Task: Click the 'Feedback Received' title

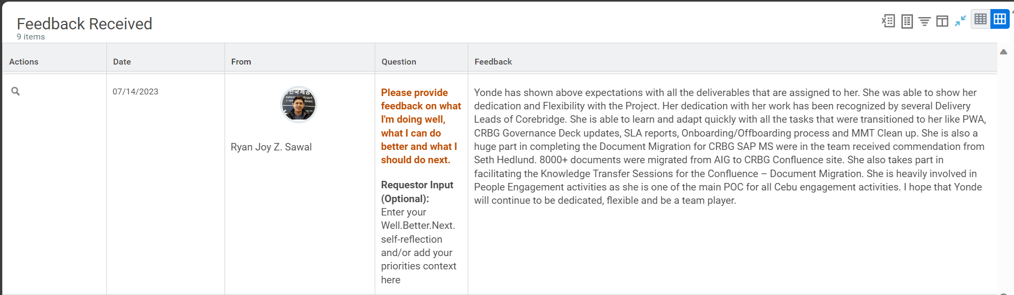Action: [84, 23]
